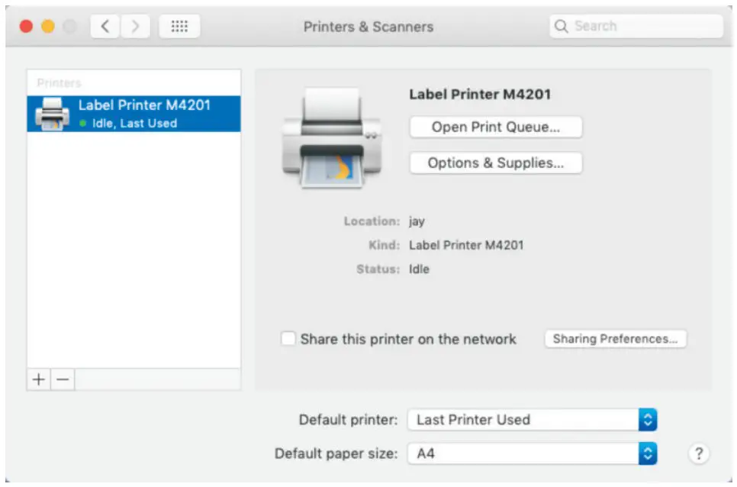Open help via the question mark button
The width and height of the screenshot is (737, 487).
[x=698, y=453]
